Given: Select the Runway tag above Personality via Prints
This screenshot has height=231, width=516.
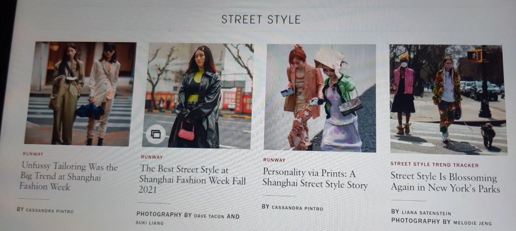Looking at the screenshot, I should [274, 160].
